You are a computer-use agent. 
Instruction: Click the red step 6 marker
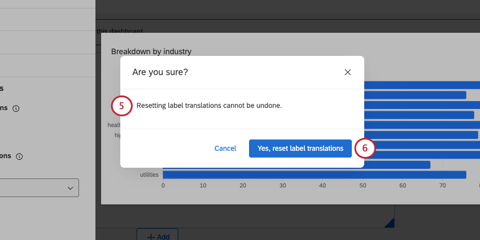365,149
